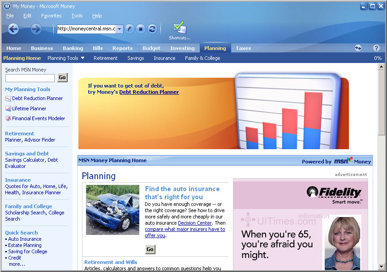This screenshot has height=272, width=387.
Task: Click the Go button under the auto insurance article
Action: tap(150, 249)
